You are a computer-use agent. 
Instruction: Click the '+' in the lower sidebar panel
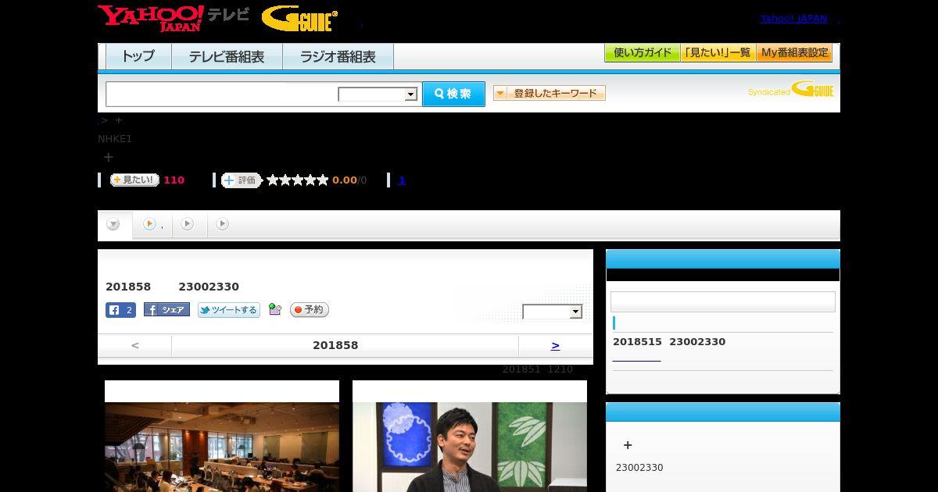[x=628, y=445]
